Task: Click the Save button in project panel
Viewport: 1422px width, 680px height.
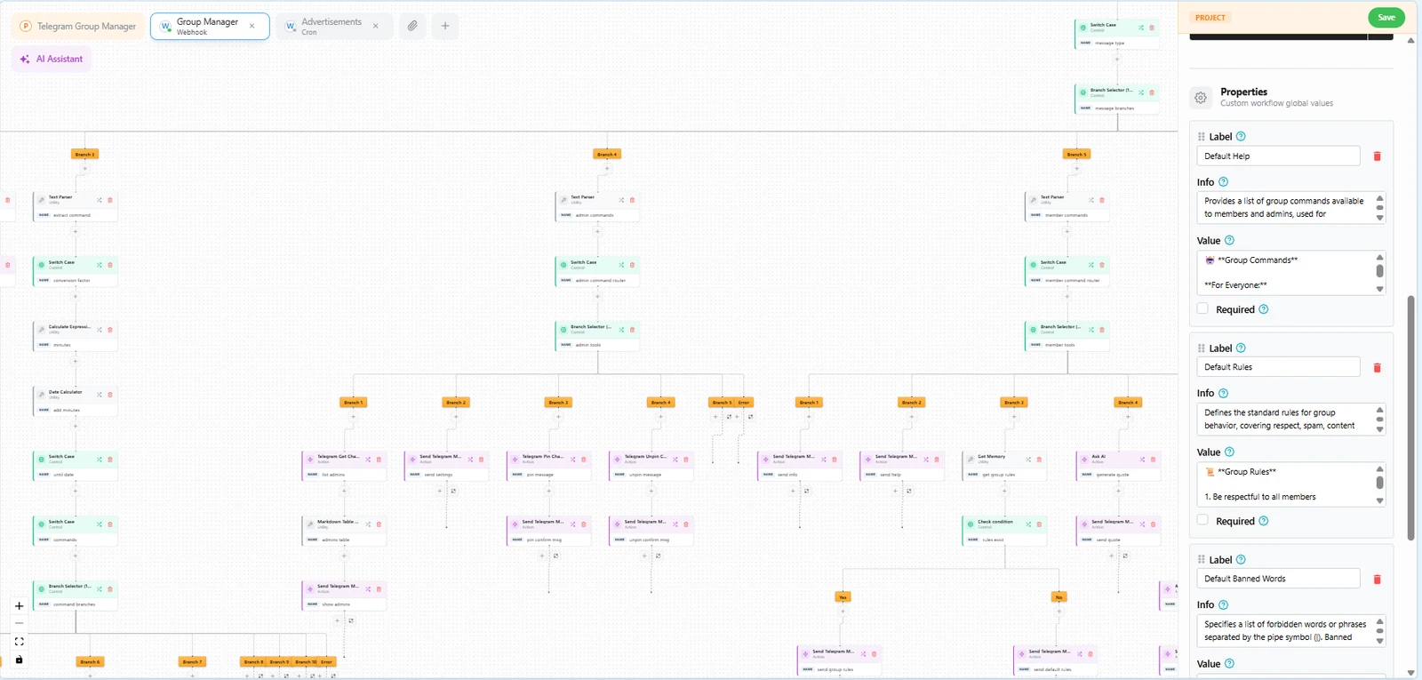Action: pyautogui.click(x=1386, y=17)
